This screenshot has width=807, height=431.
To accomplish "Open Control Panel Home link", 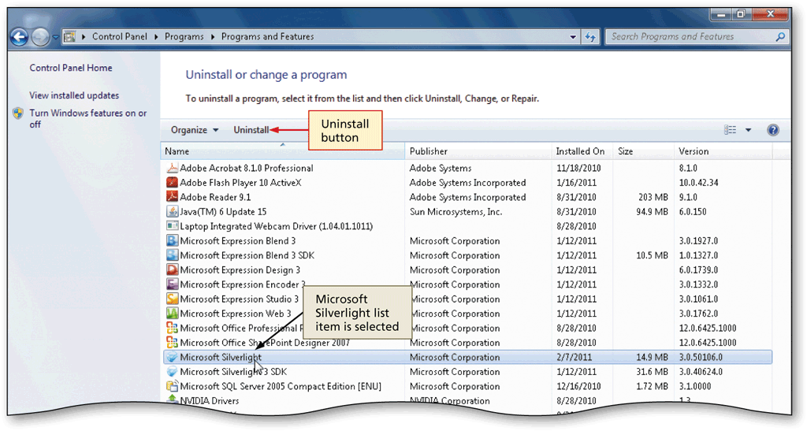I will click(70, 68).
